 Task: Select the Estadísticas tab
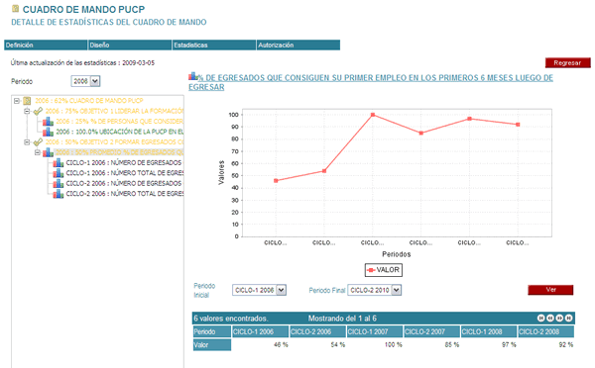click(214, 46)
